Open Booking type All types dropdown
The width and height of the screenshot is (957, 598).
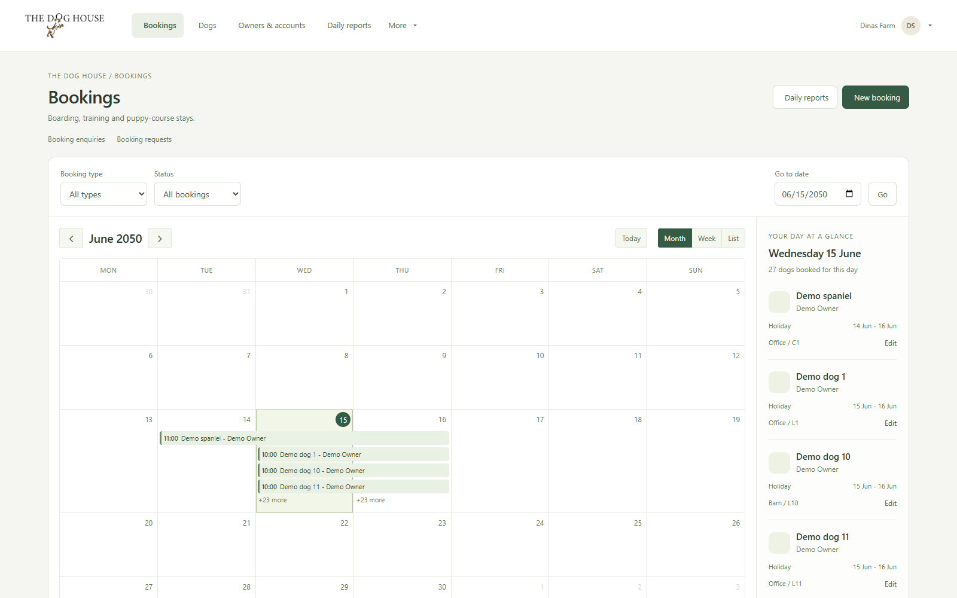[x=103, y=194]
